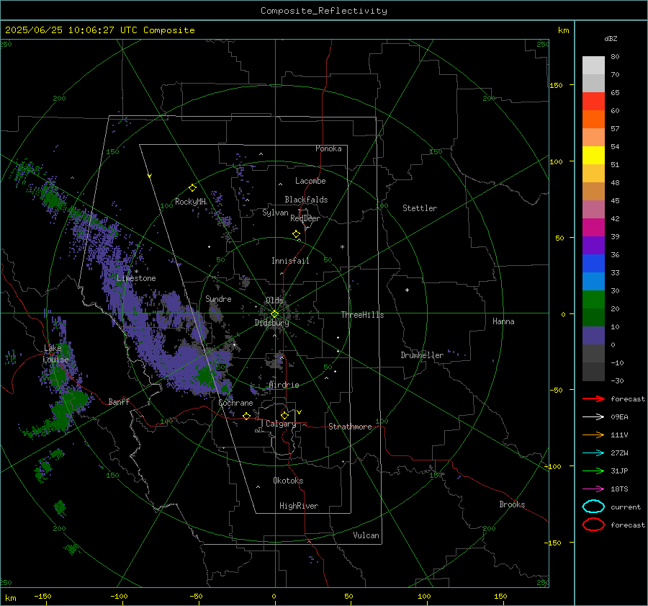Viewport: 648px width, 606px height.
Task: Click the cyan 27ZW arrow legend icon
Action: click(x=593, y=453)
